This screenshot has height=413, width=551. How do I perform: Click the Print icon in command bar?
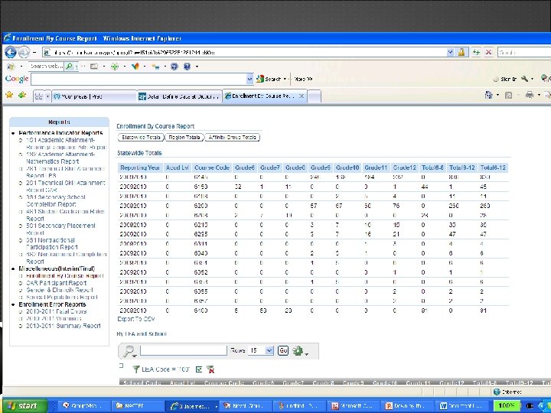[x=530, y=95]
